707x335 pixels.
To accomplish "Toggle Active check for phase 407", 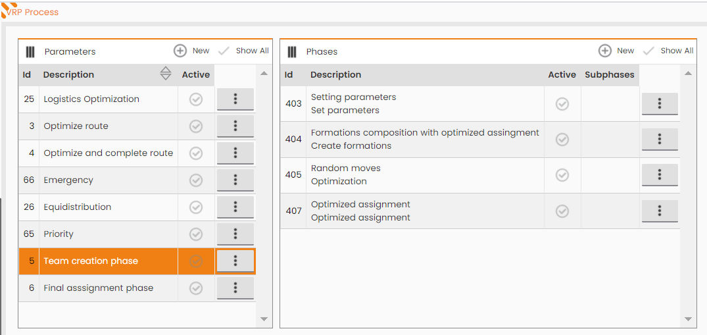I will (562, 211).
